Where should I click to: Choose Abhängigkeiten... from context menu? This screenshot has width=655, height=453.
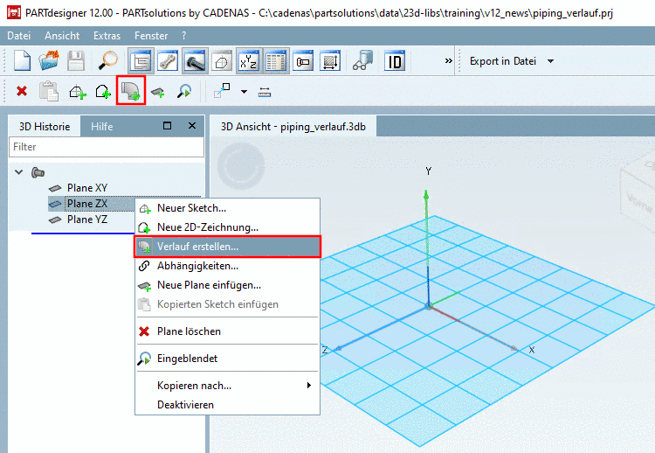pos(227,266)
